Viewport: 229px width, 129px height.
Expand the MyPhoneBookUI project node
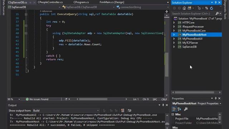point(174,39)
